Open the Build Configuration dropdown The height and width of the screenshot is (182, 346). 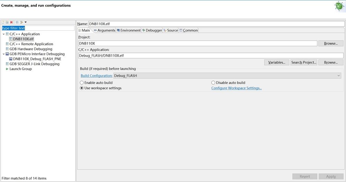point(227,76)
